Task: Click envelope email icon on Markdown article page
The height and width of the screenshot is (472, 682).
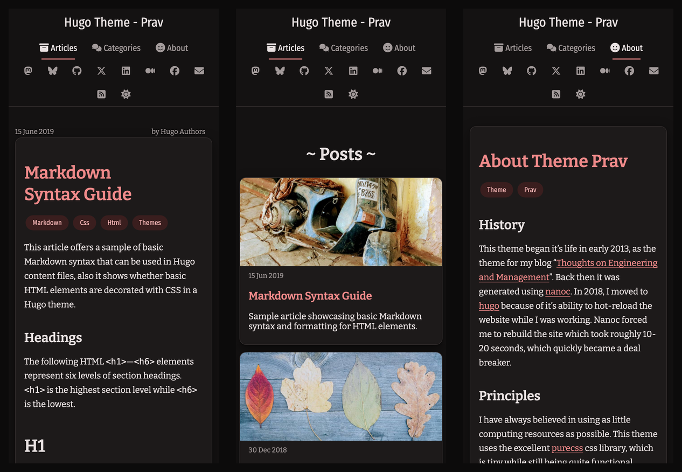Action: pyautogui.click(x=199, y=71)
